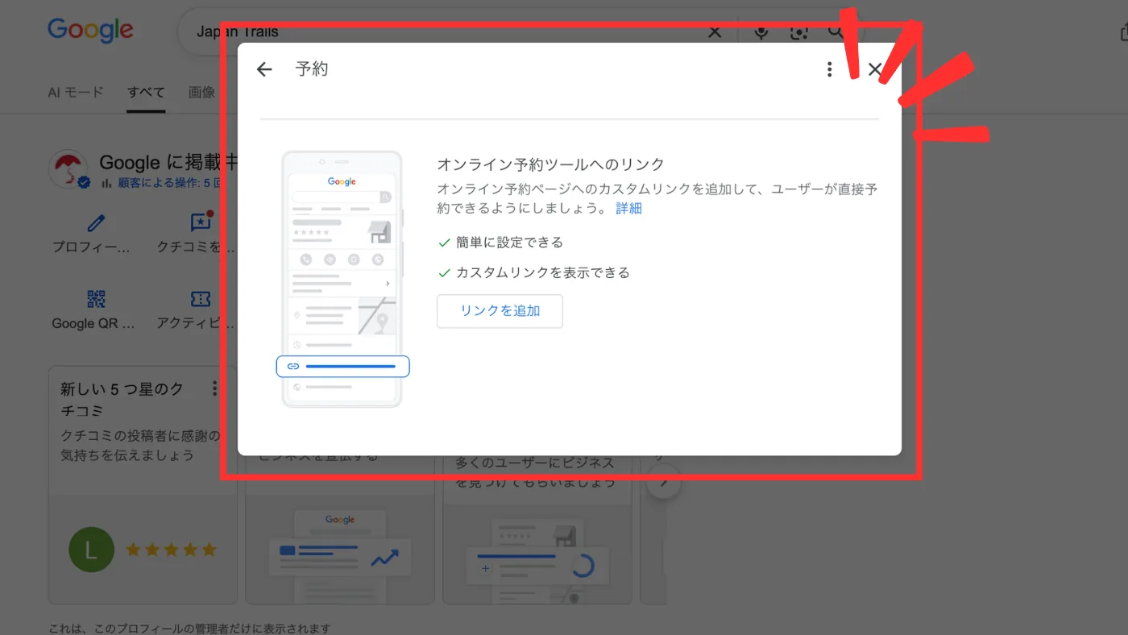This screenshot has width=1128, height=635.
Task: Click the 新しい 5 つ星のクチコミ card title
Action: pos(122,400)
